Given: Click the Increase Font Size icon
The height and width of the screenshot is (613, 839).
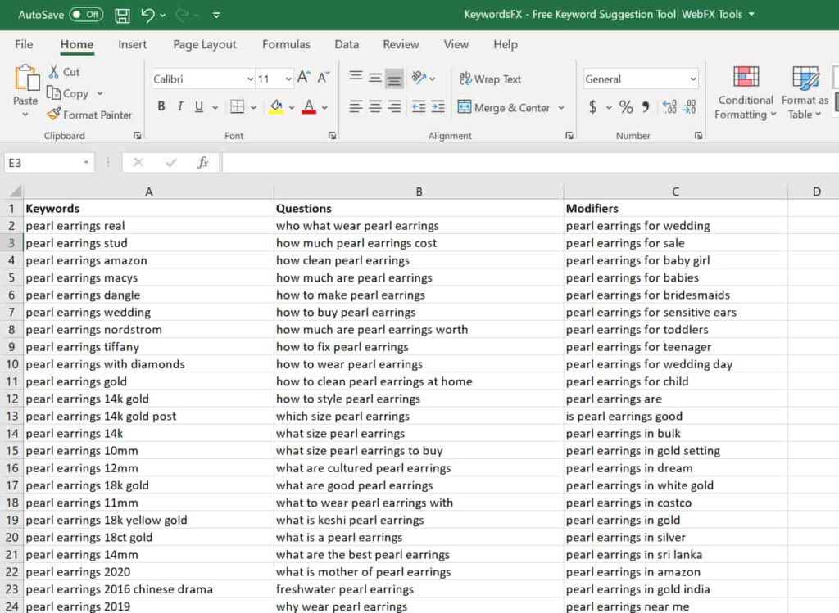Looking at the screenshot, I should (x=303, y=78).
